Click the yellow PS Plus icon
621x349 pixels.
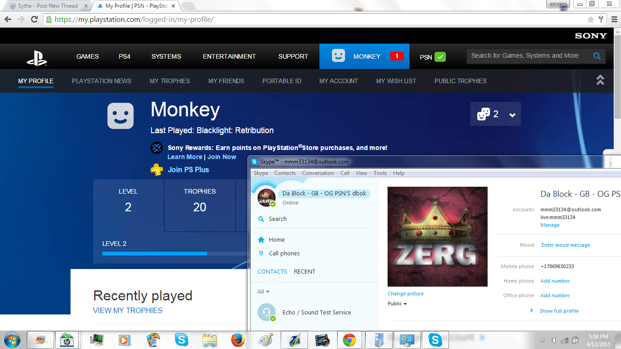click(x=157, y=170)
